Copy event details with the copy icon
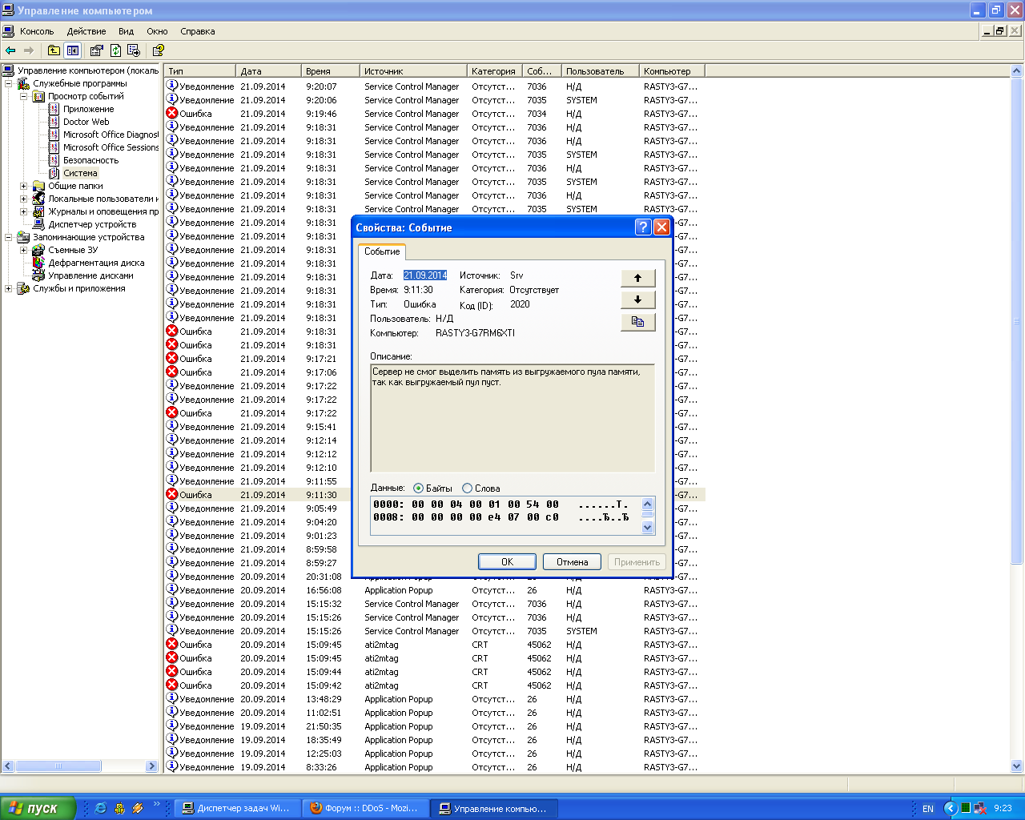The image size is (1025, 820). pos(638,321)
